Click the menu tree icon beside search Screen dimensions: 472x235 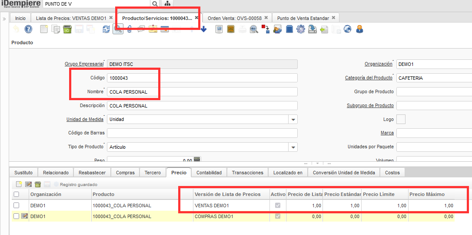pyautogui.click(x=167, y=3)
